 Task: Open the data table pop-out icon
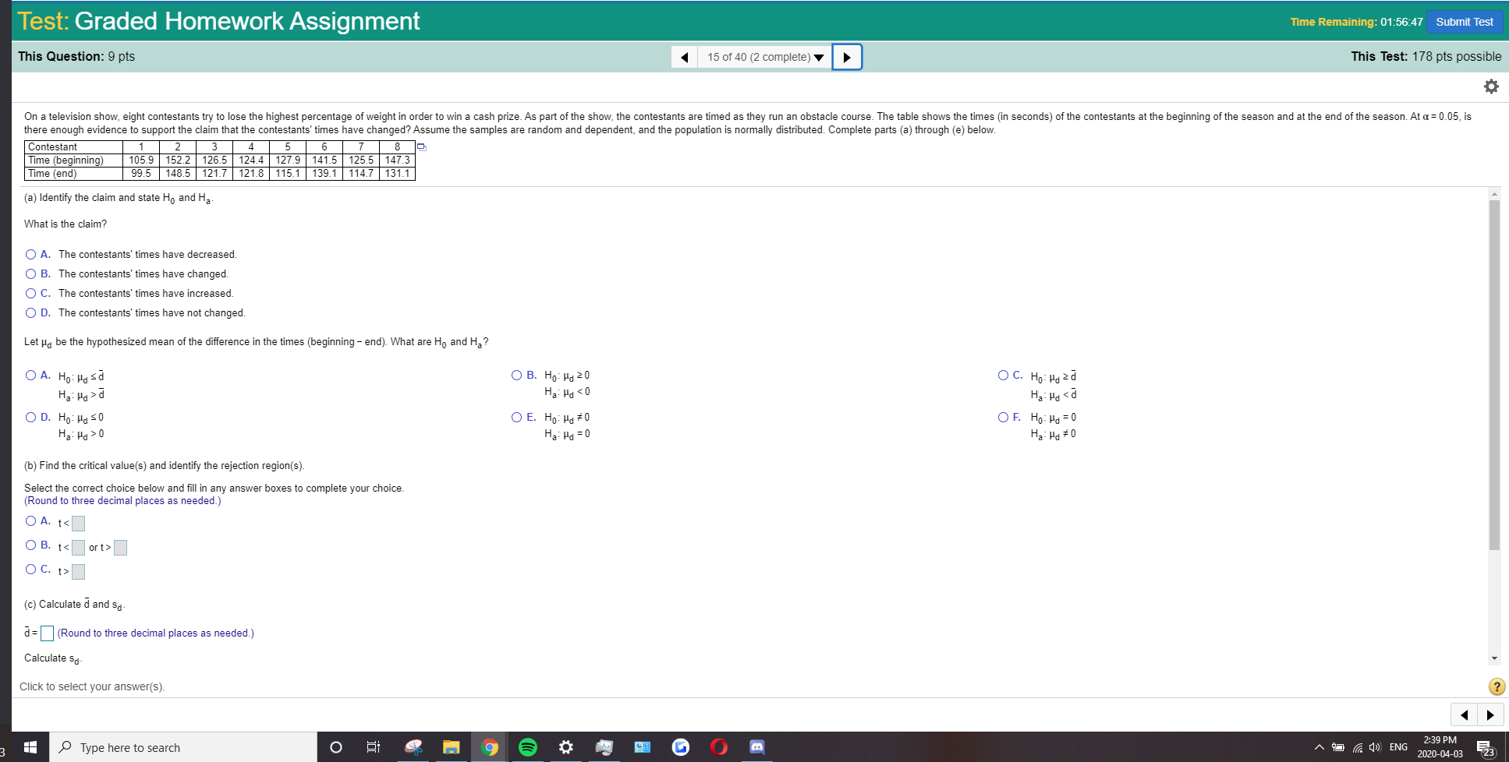421,146
